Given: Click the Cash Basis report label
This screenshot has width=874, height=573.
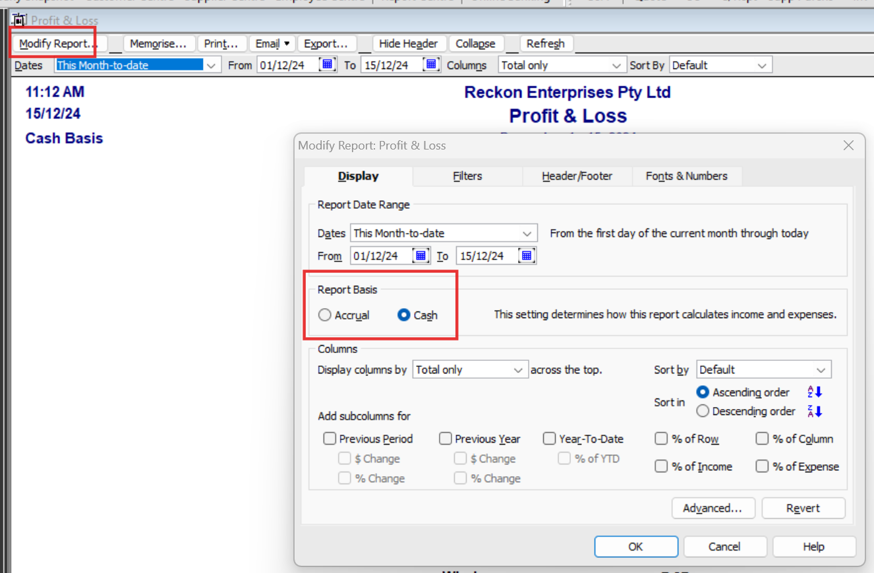Looking at the screenshot, I should (64, 138).
